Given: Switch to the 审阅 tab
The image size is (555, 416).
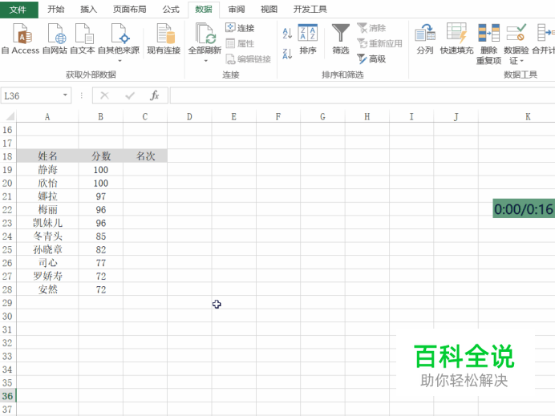Looking at the screenshot, I should click(x=237, y=9).
